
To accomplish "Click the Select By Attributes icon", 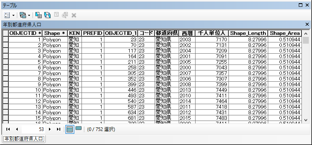I will pos(38,15).
